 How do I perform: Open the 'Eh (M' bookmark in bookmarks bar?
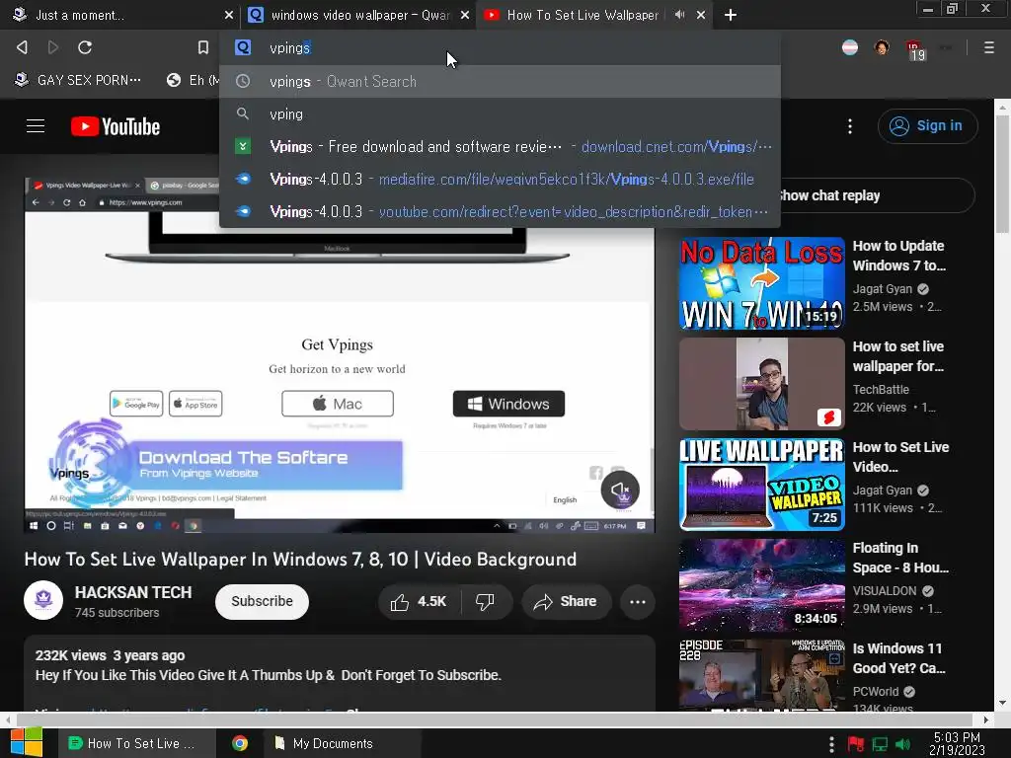(194, 80)
